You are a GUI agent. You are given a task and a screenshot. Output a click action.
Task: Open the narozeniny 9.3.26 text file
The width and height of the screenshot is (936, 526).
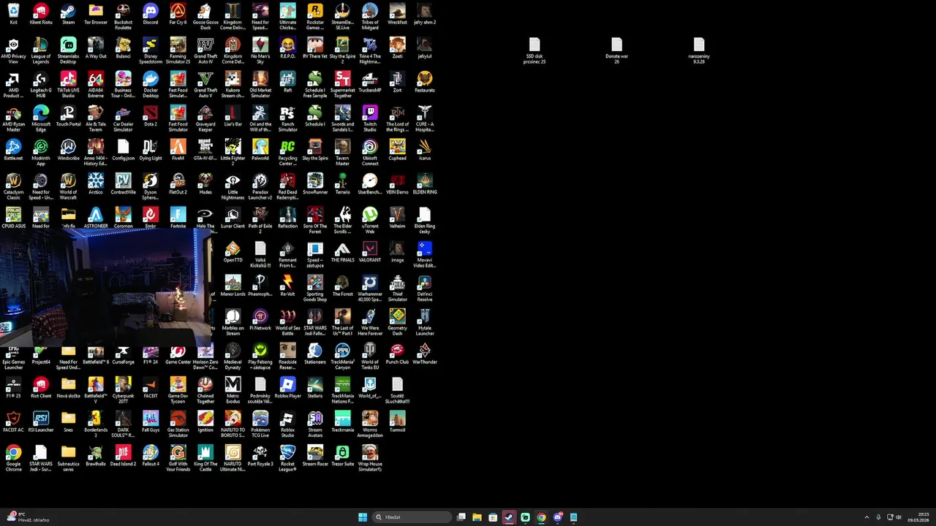699,51
